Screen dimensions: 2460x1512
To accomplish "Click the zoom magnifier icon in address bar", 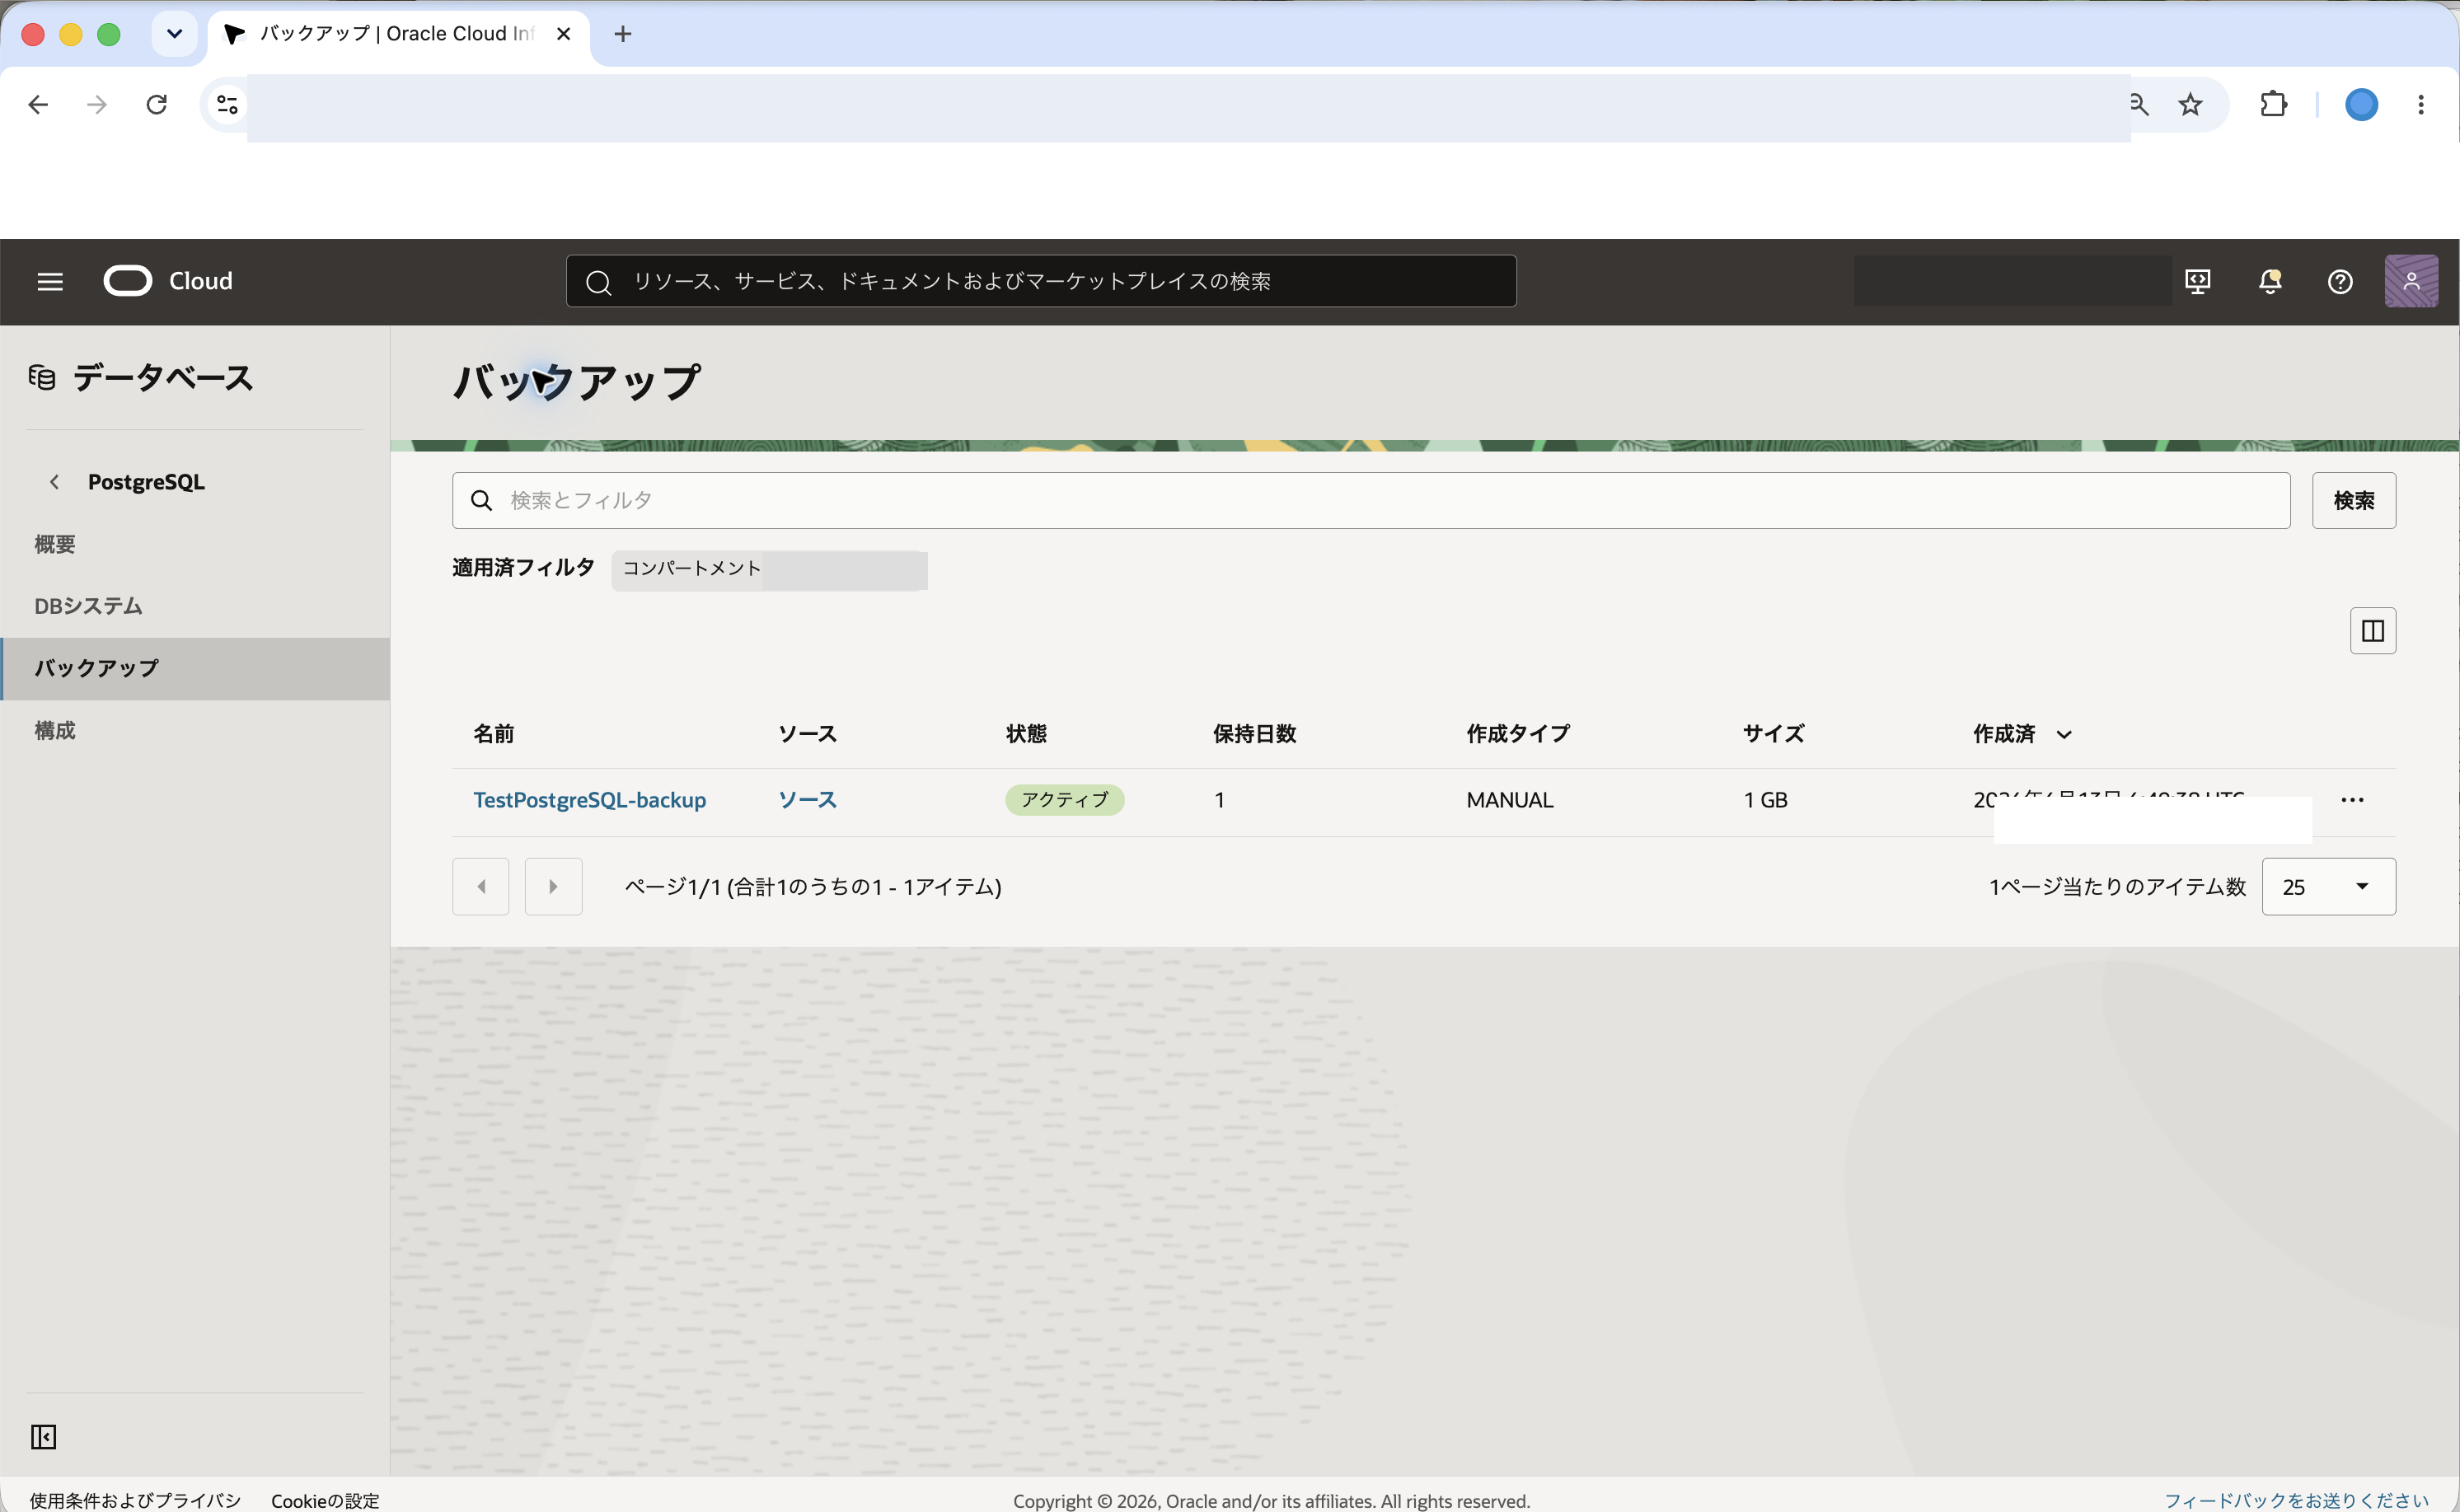I will (x=2138, y=104).
